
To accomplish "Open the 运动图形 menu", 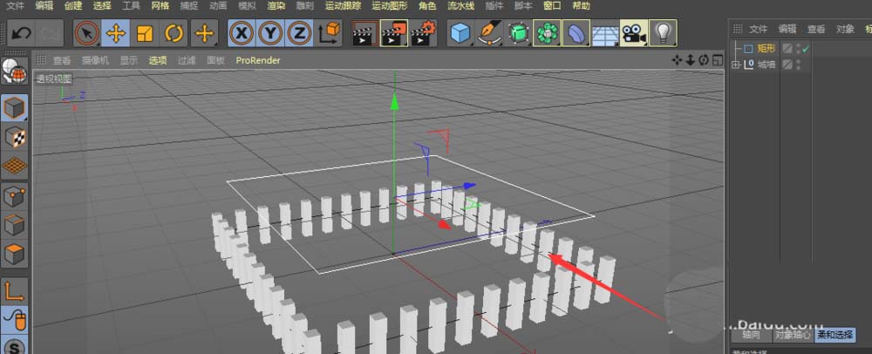I will (389, 6).
